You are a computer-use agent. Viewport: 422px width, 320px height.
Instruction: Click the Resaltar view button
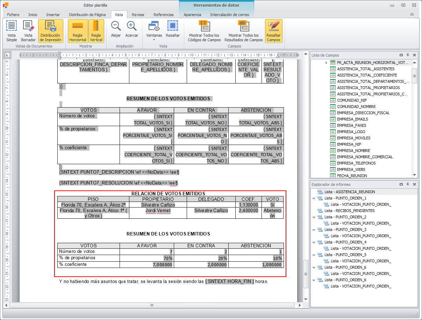[x=173, y=31]
